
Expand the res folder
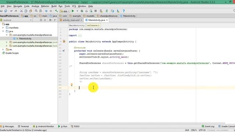pos(3,49)
